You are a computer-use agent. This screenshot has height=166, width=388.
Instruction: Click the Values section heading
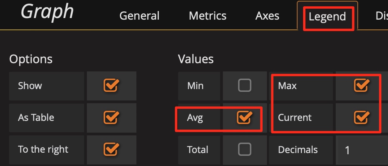point(196,59)
